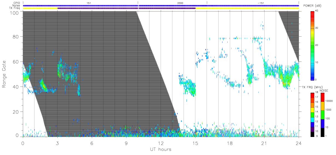Click the red swatch in NOISE legend
336x155 pixels.
coord(322,97)
